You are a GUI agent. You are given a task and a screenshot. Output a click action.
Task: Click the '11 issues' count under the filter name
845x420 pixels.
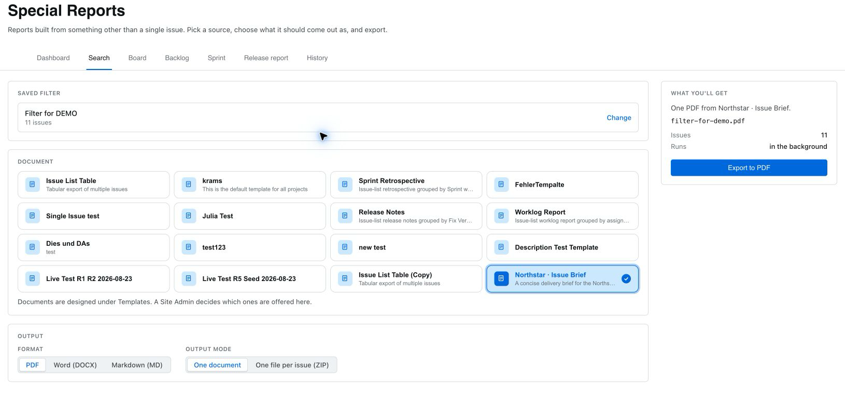coord(38,123)
